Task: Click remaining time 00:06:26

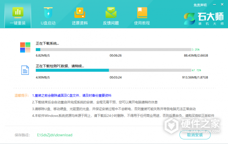Action: click(116, 56)
